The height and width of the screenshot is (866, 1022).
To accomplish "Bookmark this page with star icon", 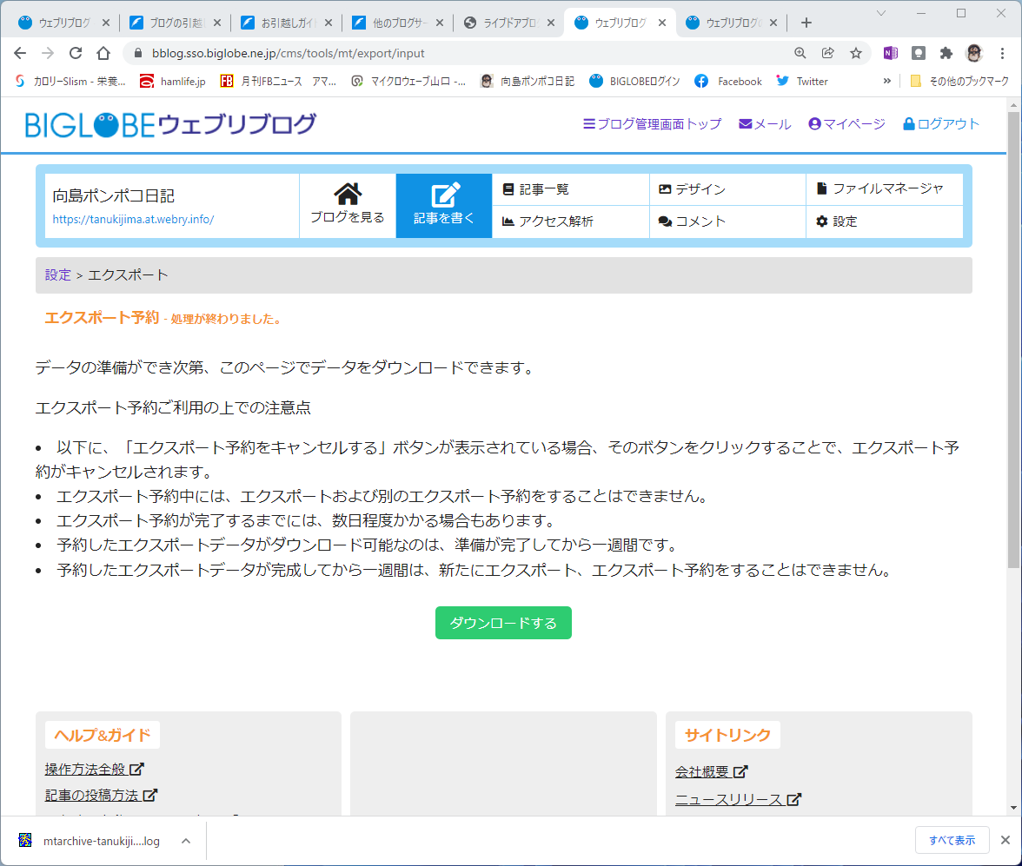I will pos(856,54).
